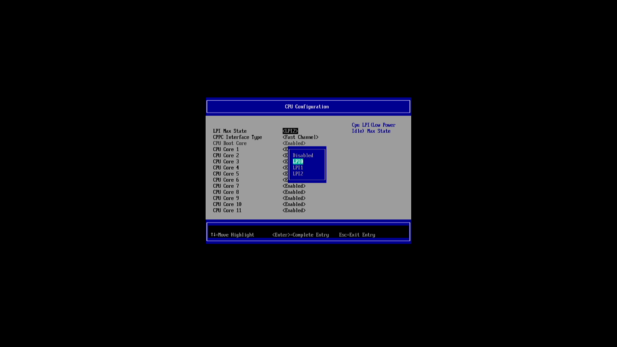The image size is (617, 347).
Task: Pick LPI1 from the popup list
Action: tap(298, 168)
